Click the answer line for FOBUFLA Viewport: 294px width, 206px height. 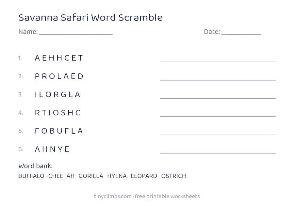pos(218,135)
